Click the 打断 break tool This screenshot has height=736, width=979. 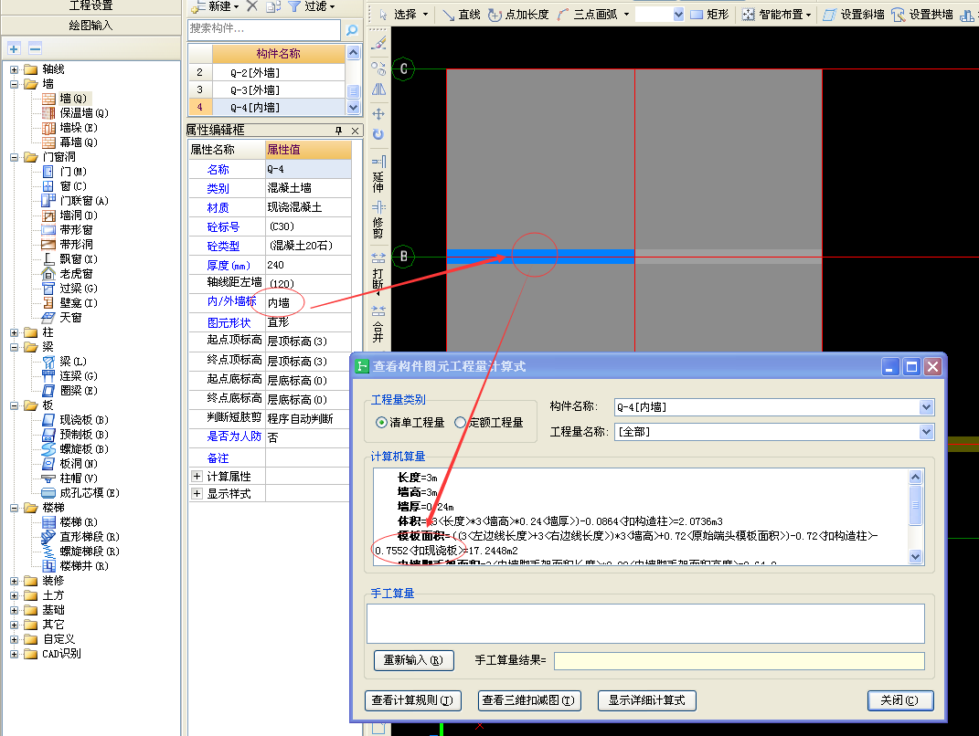(x=378, y=271)
